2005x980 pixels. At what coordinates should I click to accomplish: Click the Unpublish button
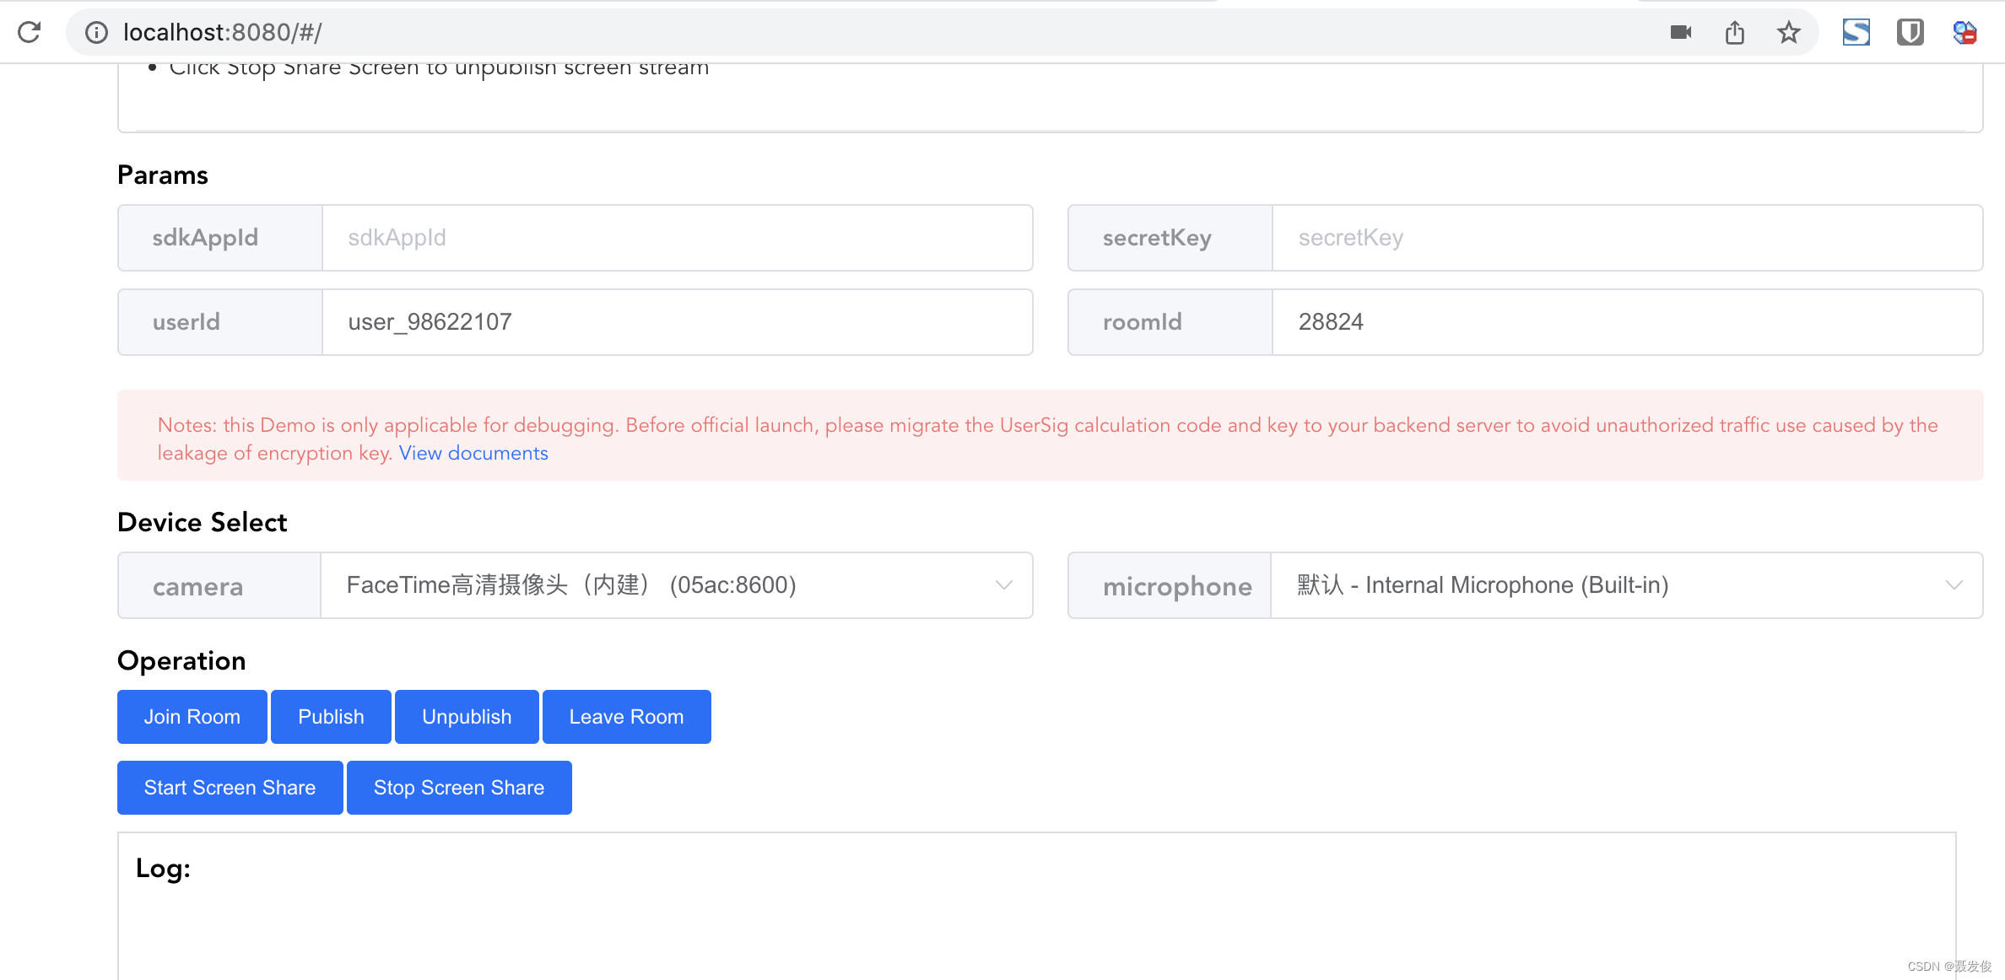pyautogui.click(x=467, y=717)
